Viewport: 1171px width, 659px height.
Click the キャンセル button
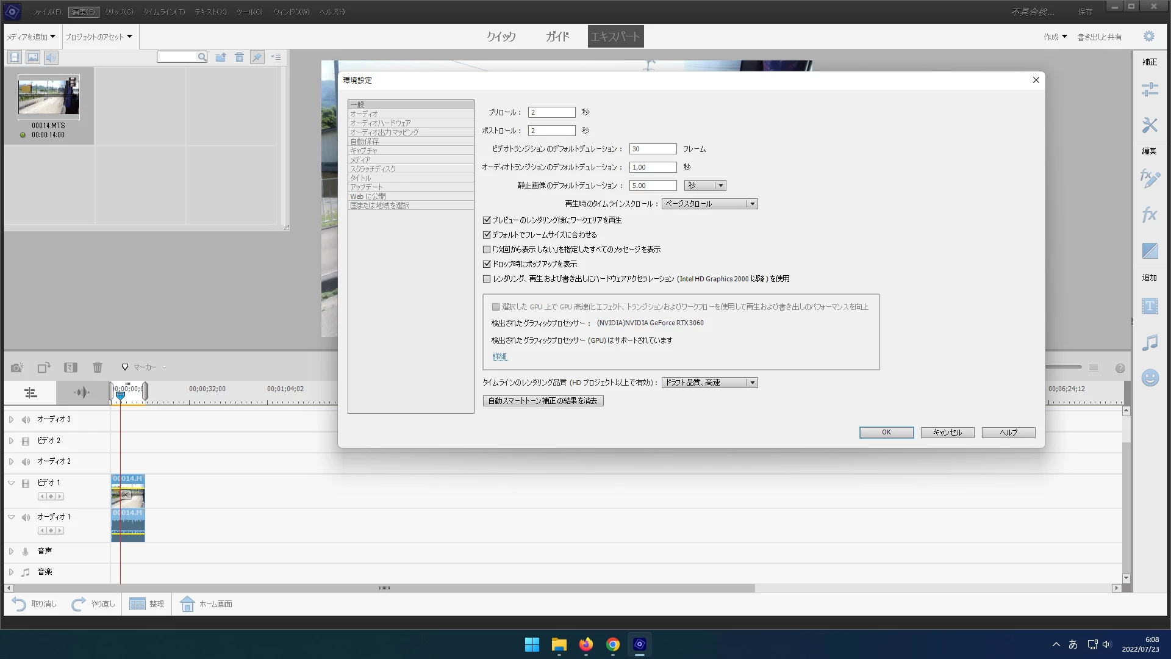pos(947,433)
